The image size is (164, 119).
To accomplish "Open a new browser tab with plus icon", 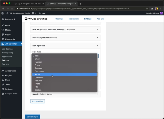I will pos(80,4).
